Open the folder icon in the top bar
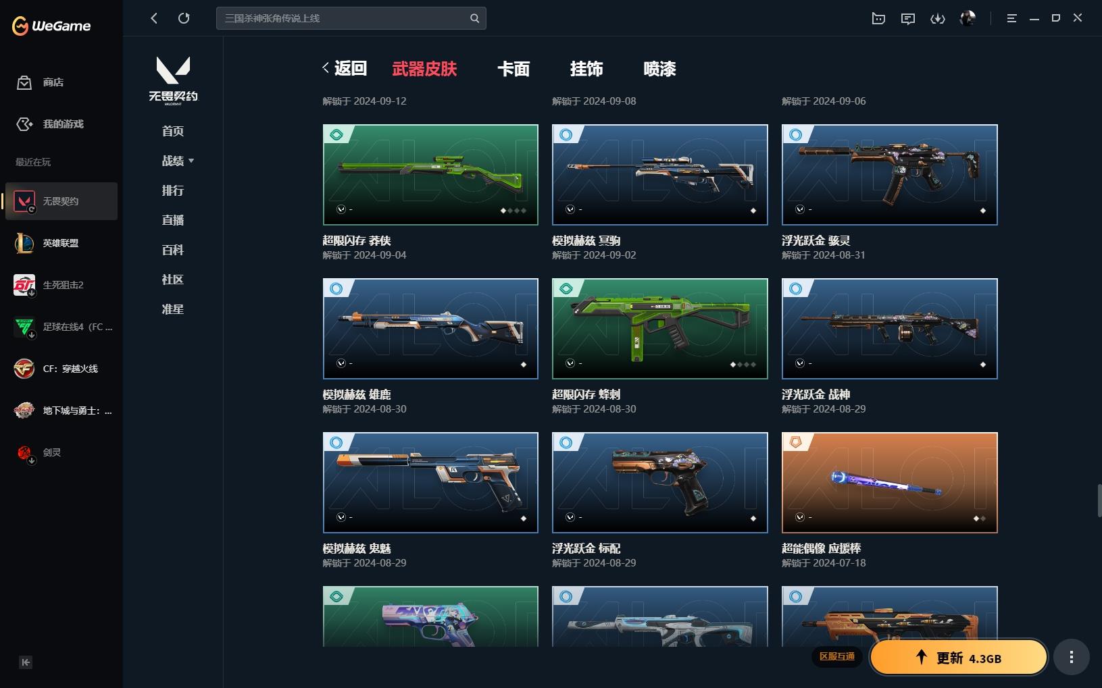 tap(878, 18)
